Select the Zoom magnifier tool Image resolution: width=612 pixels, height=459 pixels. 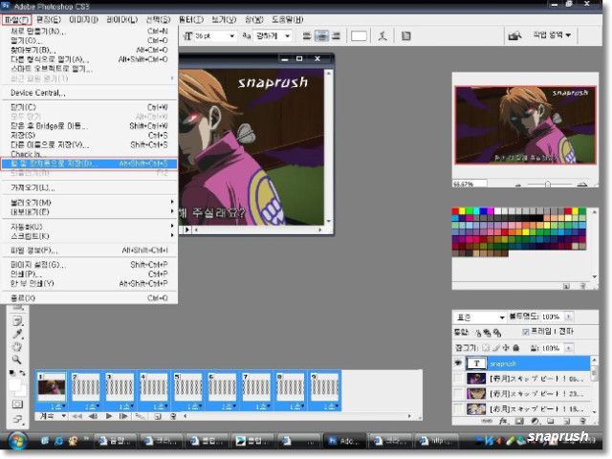tap(16, 360)
